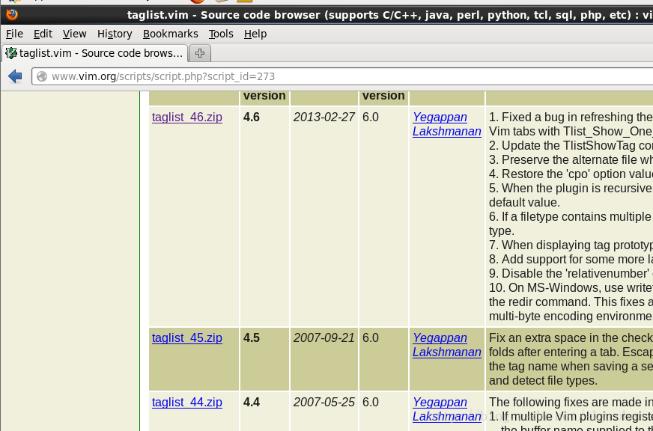Click the date 2013-02-27

click(324, 117)
